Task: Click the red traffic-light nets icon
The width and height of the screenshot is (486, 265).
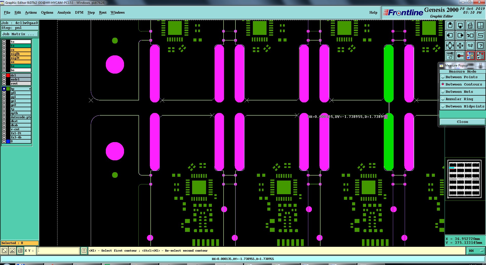Action: click(480, 56)
